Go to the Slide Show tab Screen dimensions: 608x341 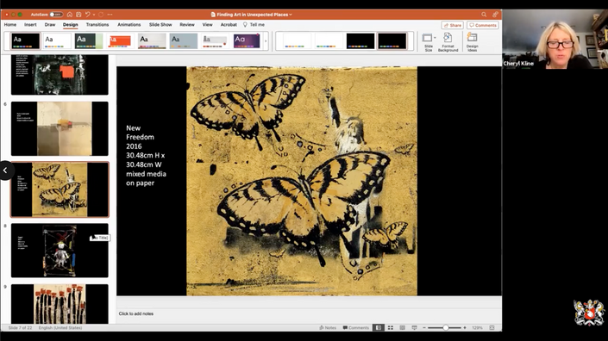pos(160,24)
